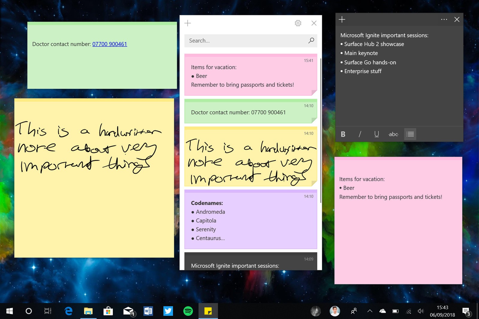The width and height of the screenshot is (479, 319).
Task: Create new note from dark note
Action: pos(342,19)
